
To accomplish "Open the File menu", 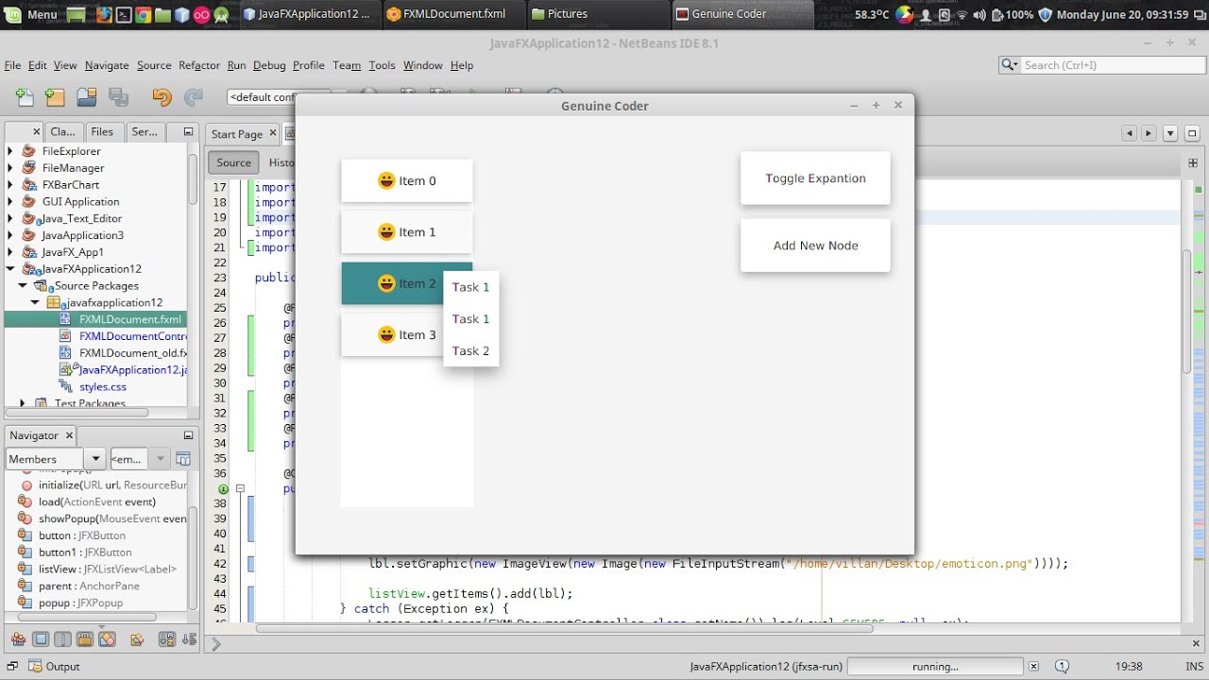I will pos(12,65).
